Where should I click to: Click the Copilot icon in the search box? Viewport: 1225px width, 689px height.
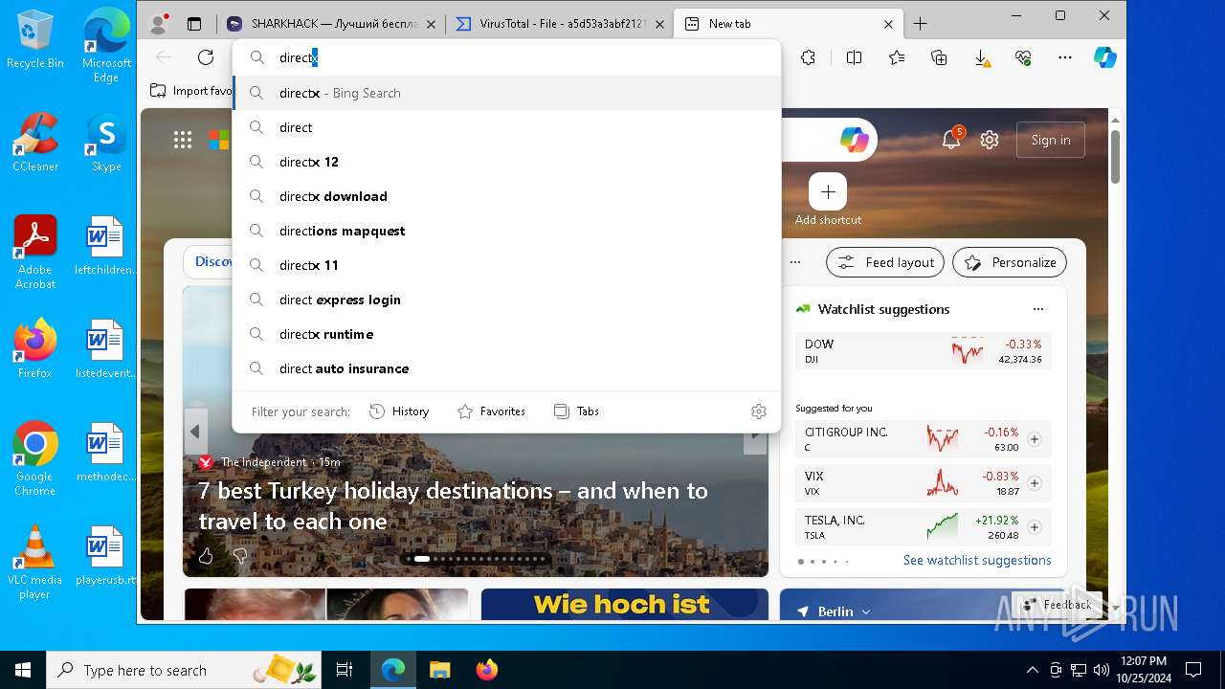coord(855,140)
